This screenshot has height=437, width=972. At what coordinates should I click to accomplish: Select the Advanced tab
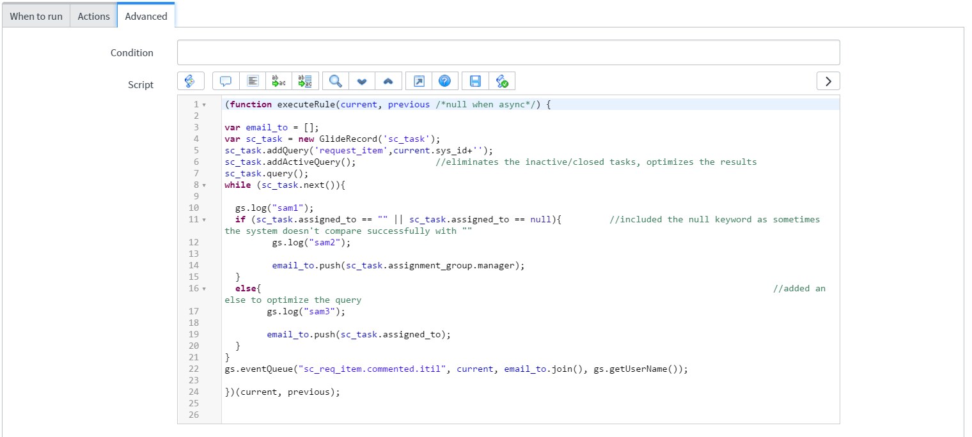click(x=146, y=16)
